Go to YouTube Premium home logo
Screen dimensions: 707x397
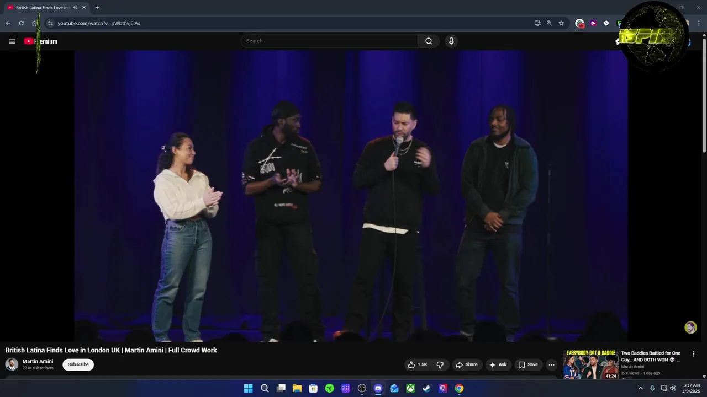point(41,41)
